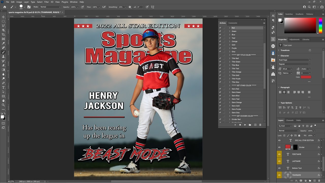Delete layer using Layers panel trash
This screenshot has width=325, height=183.
tap(319, 181)
